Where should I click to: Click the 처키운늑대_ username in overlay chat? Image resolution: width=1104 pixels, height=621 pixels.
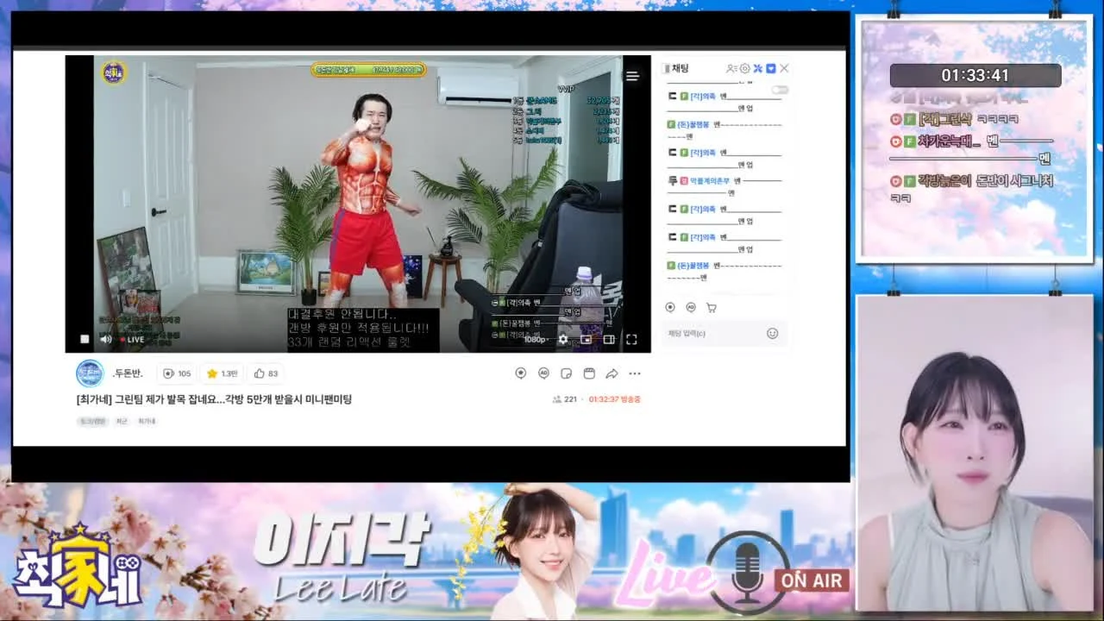(950, 141)
